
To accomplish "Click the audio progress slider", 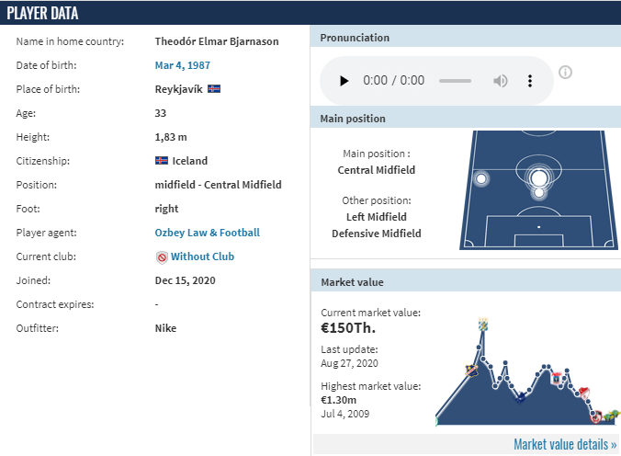I will (455, 81).
